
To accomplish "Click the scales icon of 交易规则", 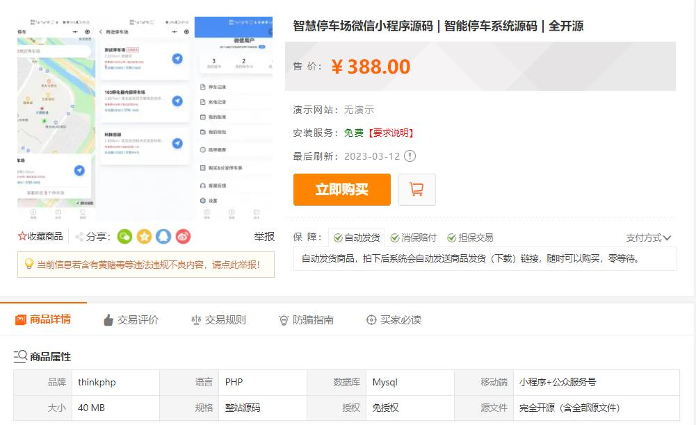I will tap(196, 320).
